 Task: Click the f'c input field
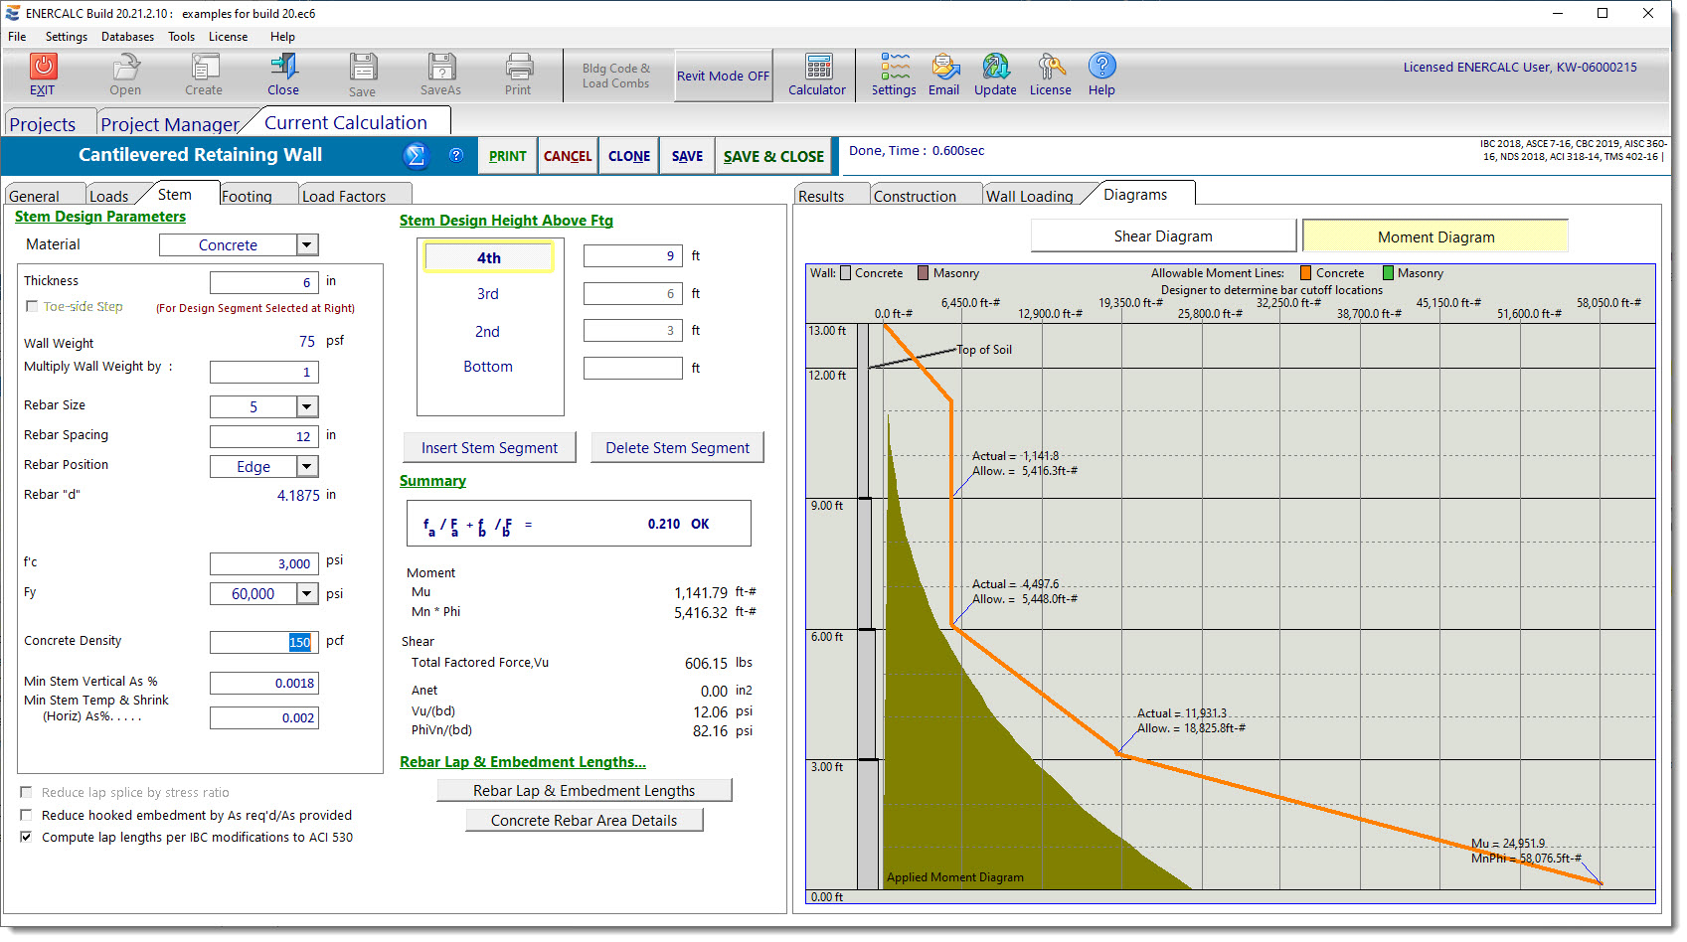(x=264, y=564)
